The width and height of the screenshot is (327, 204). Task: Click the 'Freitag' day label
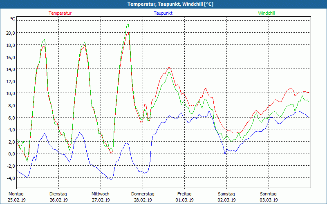(185, 194)
